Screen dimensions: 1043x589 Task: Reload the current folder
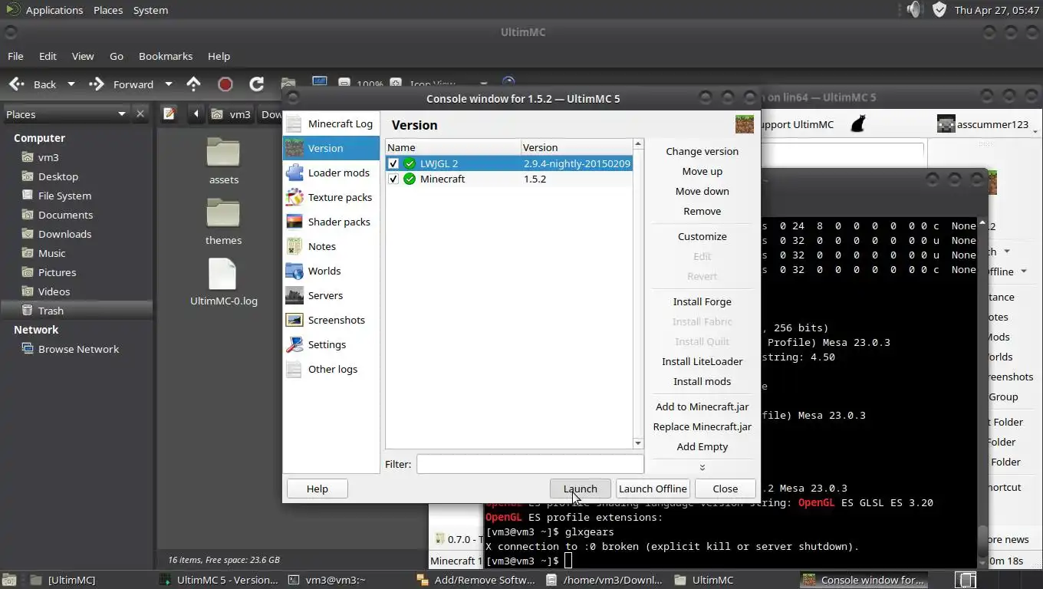256,84
